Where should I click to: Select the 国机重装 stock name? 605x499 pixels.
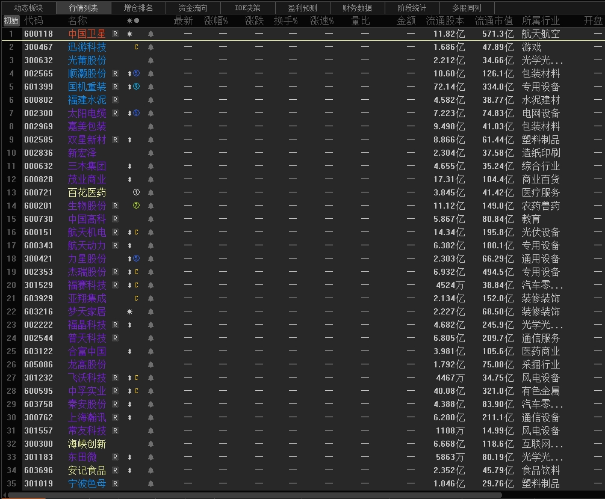pos(87,87)
